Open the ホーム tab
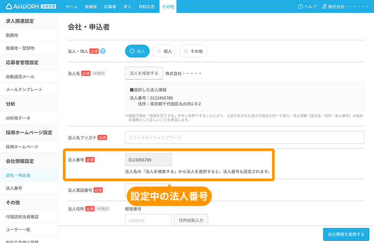374x243 pixels. tap(71, 7)
